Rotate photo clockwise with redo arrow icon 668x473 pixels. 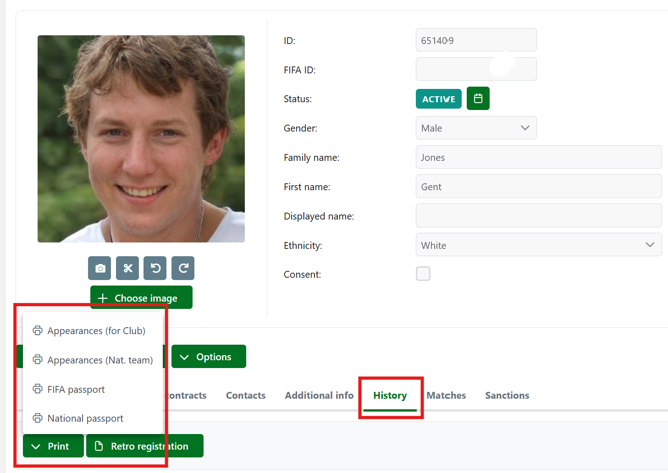(183, 268)
